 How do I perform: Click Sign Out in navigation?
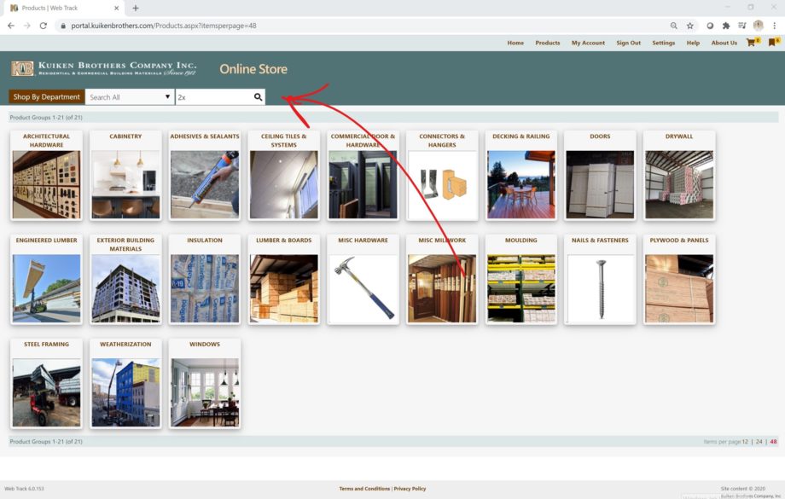point(628,43)
